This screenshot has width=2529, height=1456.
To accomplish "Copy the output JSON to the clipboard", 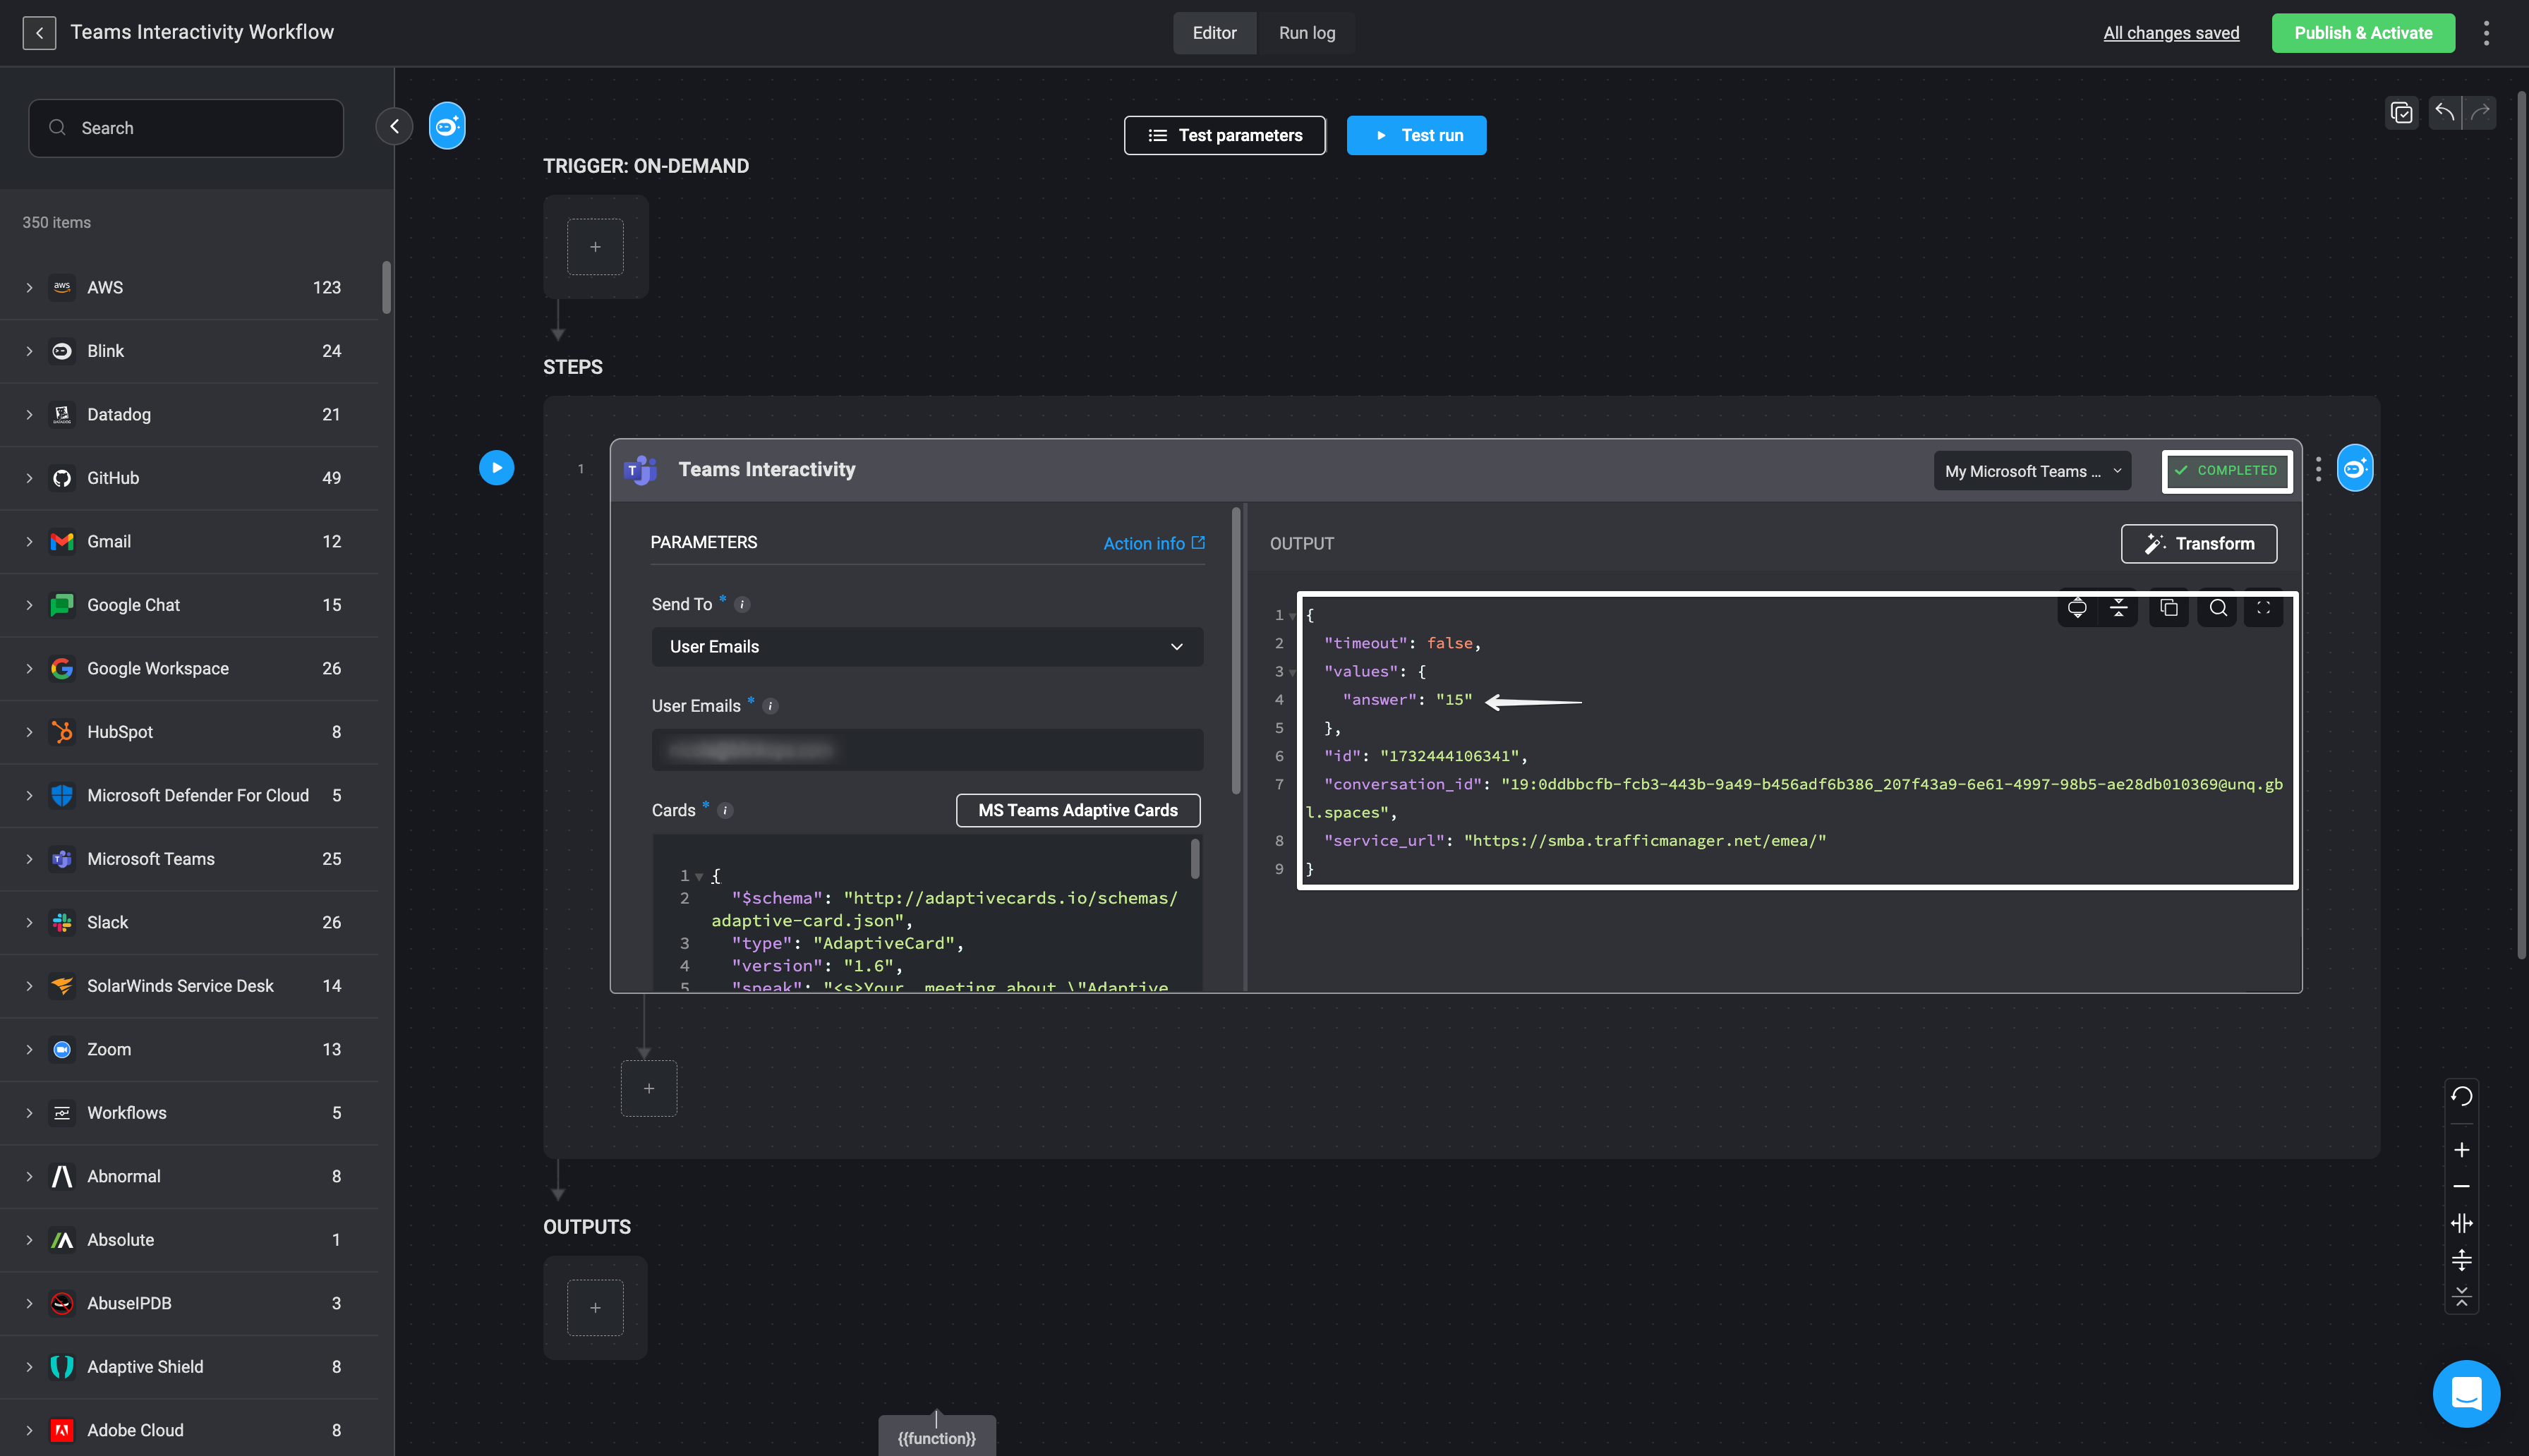I will [2168, 608].
